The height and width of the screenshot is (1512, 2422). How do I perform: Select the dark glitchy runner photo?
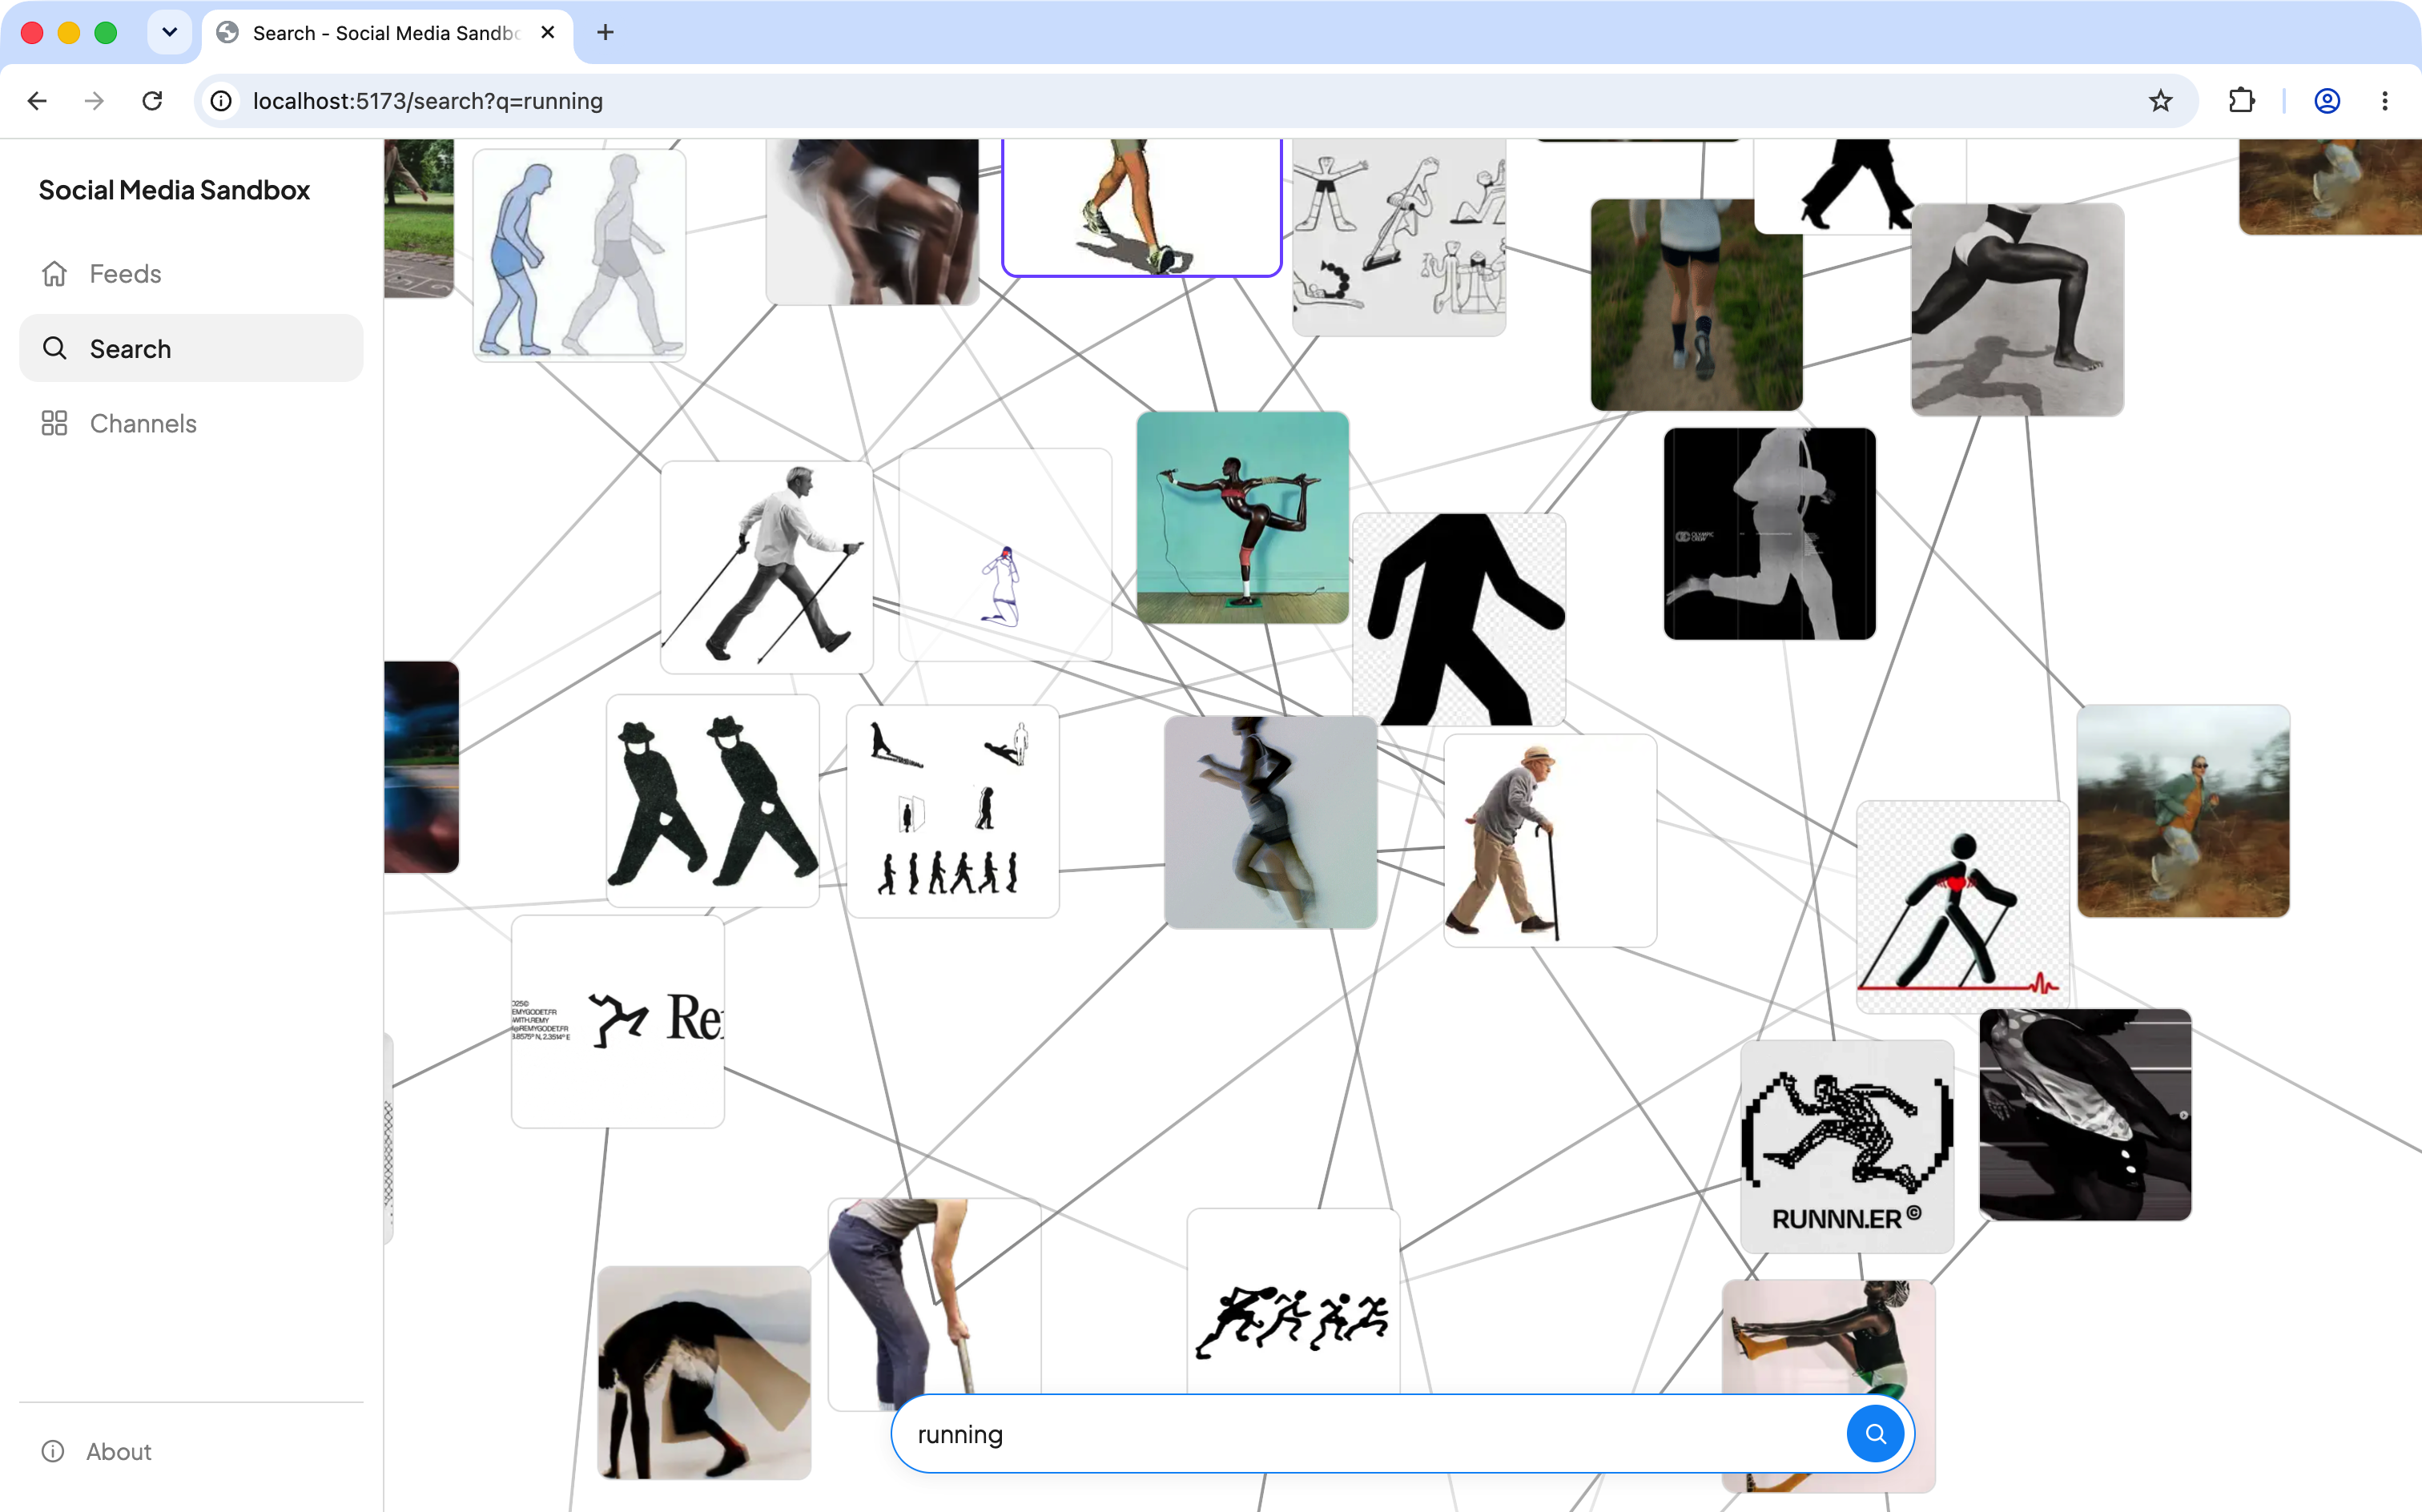click(2085, 1115)
